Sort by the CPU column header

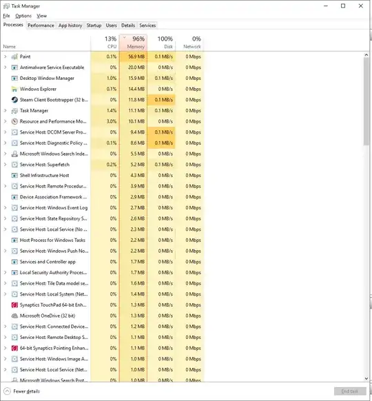(105, 43)
